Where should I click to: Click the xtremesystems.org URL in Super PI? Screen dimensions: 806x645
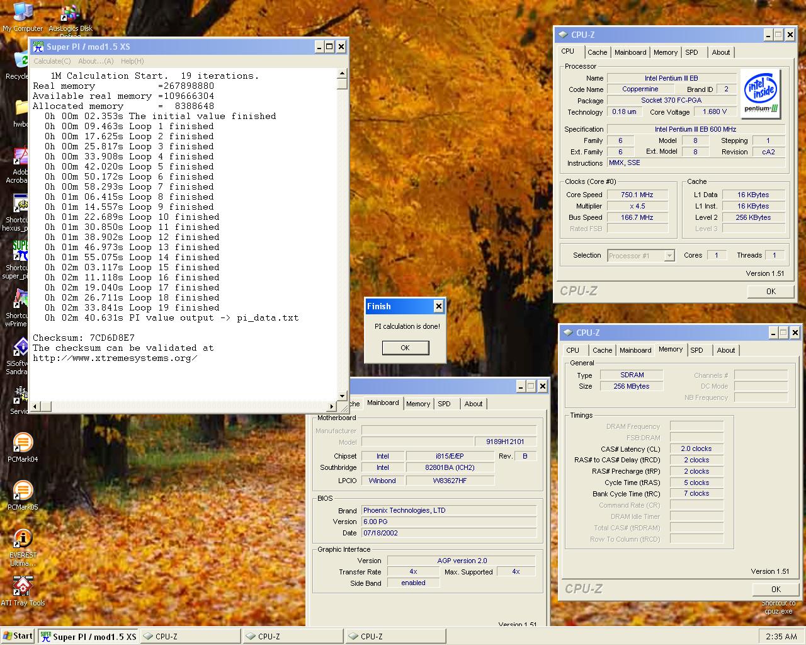click(115, 358)
